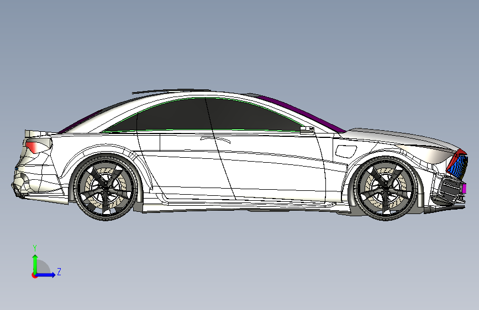Select the fuel filler flap on front fender
479x310 pixels.
tap(346, 151)
